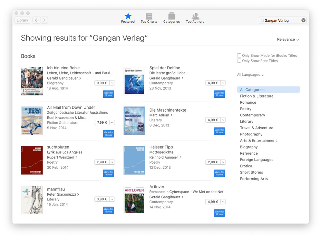Open the Relevance sort dropdown

(288, 39)
